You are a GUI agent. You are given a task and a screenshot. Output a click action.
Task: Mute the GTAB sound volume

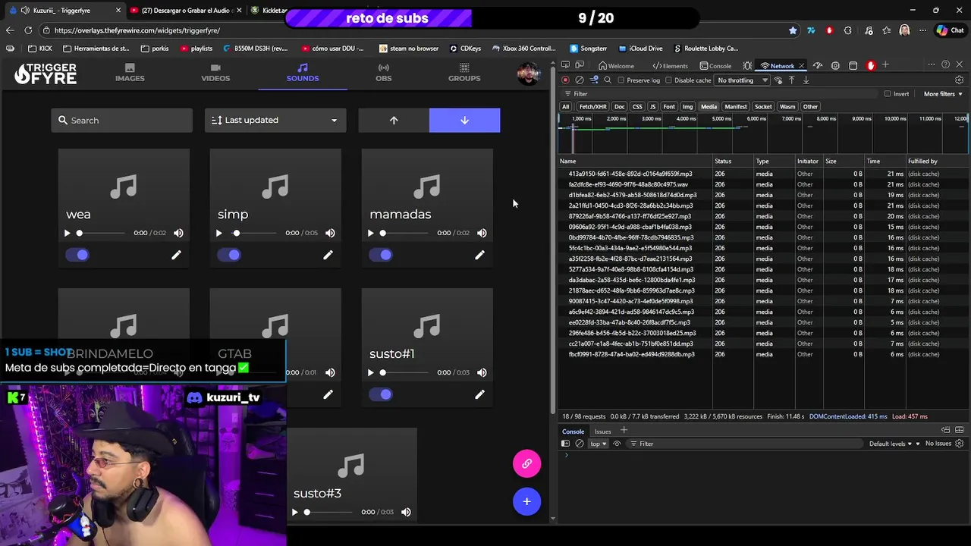point(330,373)
